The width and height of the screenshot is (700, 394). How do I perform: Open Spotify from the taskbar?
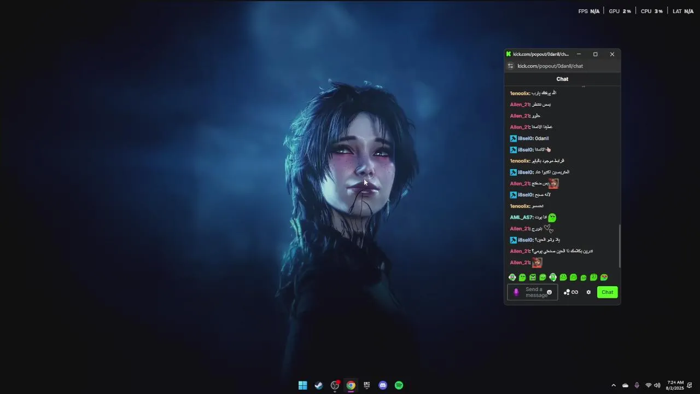click(x=399, y=385)
